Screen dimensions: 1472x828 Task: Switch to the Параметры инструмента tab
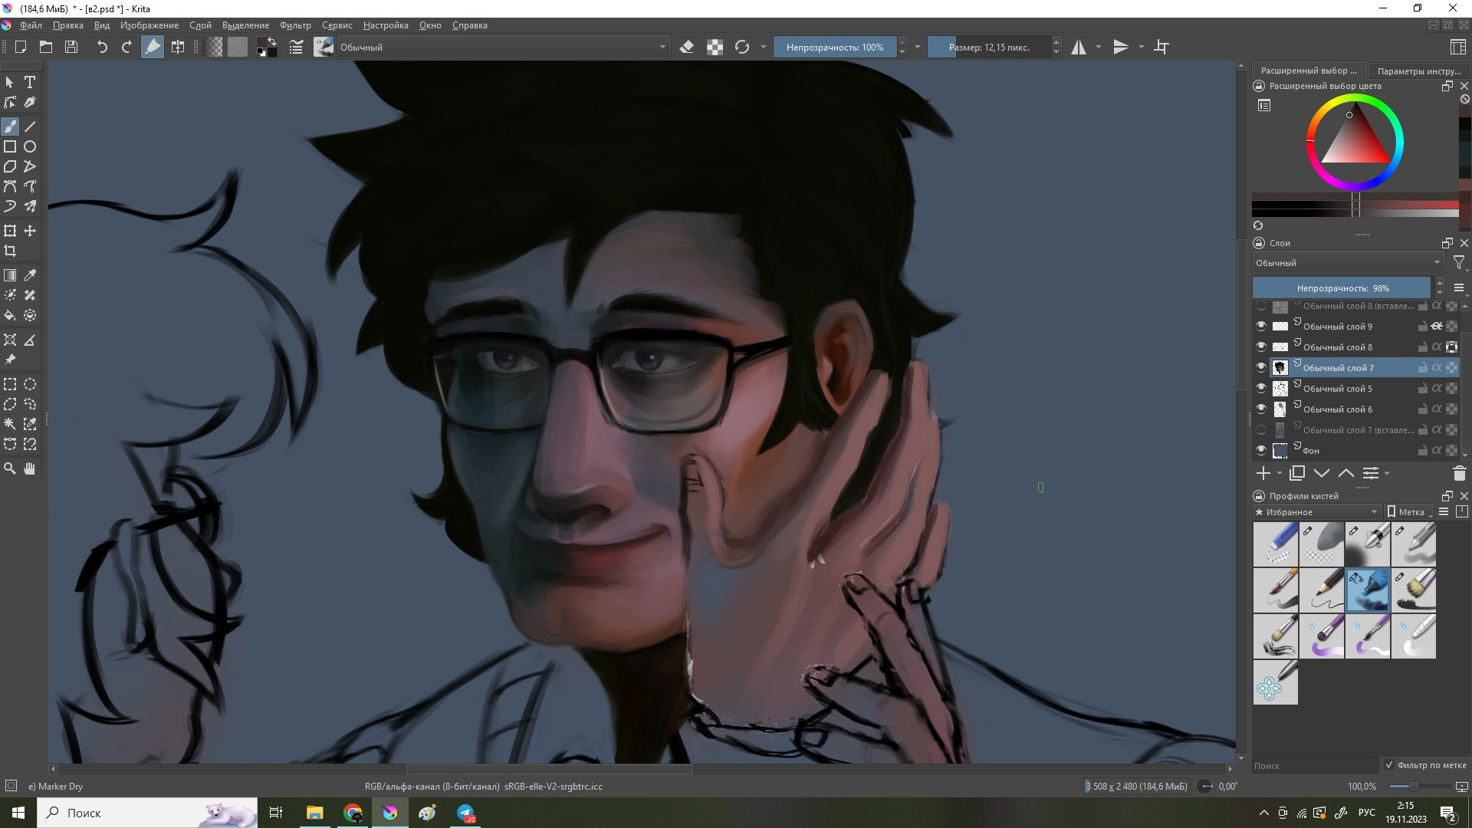pos(1418,71)
